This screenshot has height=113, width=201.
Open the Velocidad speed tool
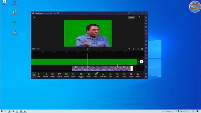pyautogui.click(x=46, y=75)
